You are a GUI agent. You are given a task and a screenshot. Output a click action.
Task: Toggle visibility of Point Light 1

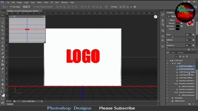pyautogui.click(x=167, y=98)
